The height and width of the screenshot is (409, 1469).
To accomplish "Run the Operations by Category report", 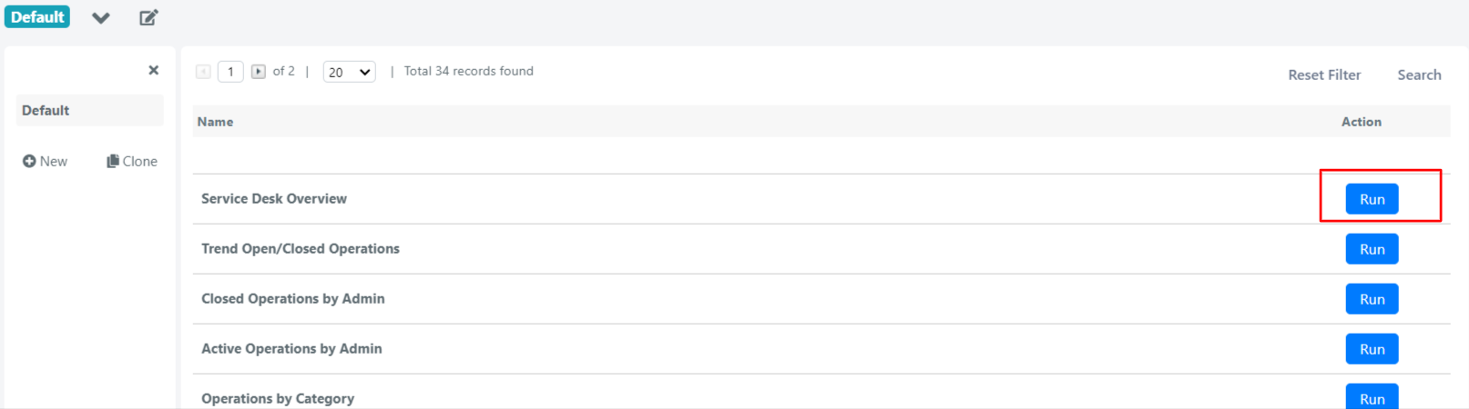I will pos(1372,397).
